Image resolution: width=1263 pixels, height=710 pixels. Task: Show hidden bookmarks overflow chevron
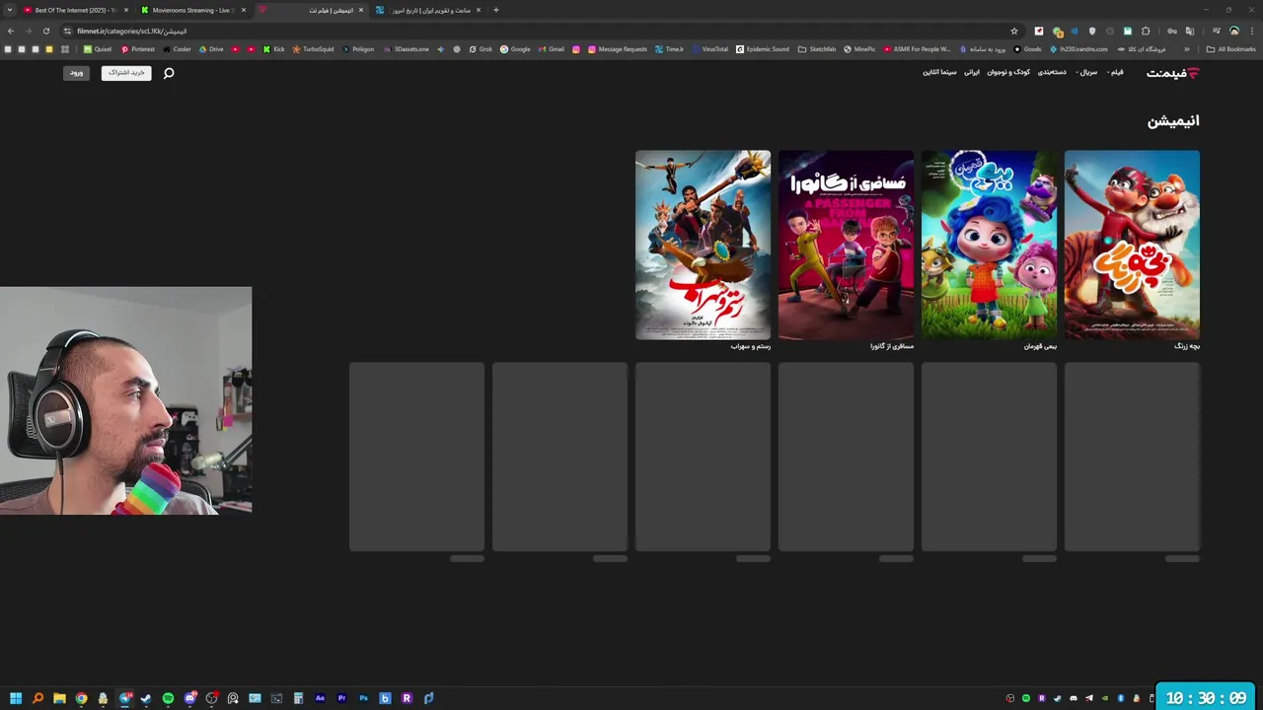(1187, 49)
